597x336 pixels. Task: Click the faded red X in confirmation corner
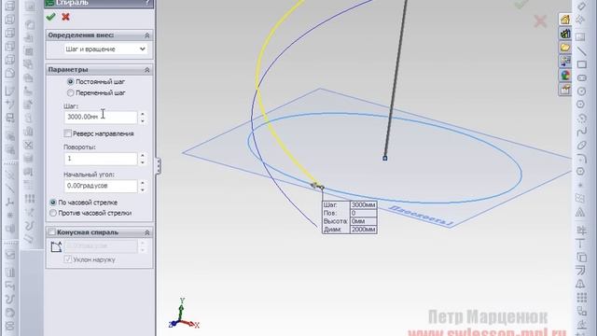[540, 21]
